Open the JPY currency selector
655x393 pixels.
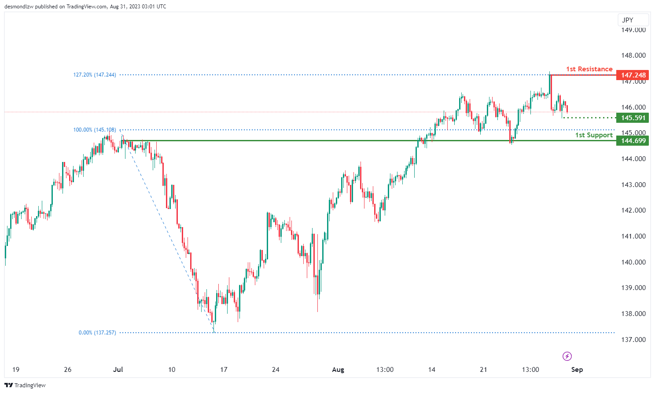click(633, 20)
